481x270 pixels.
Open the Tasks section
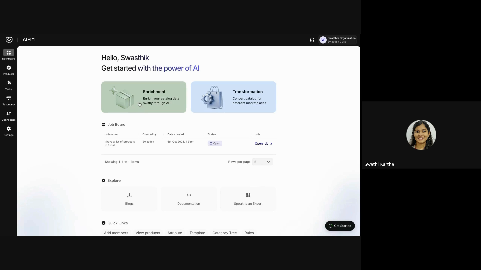pyautogui.click(x=8, y=85)
